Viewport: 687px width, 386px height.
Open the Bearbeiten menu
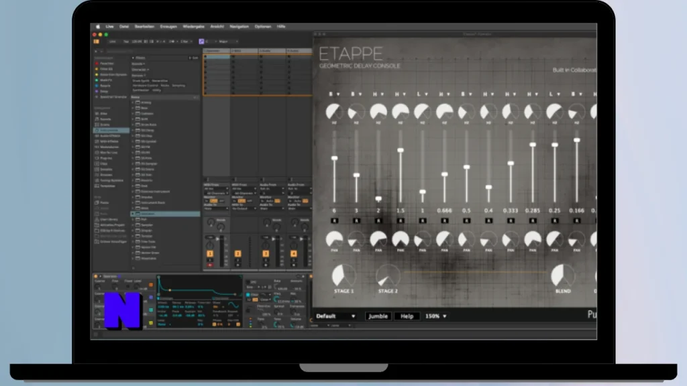144,27
